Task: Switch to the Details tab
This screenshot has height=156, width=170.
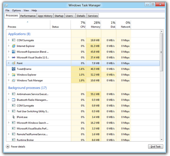Action: 81,16
